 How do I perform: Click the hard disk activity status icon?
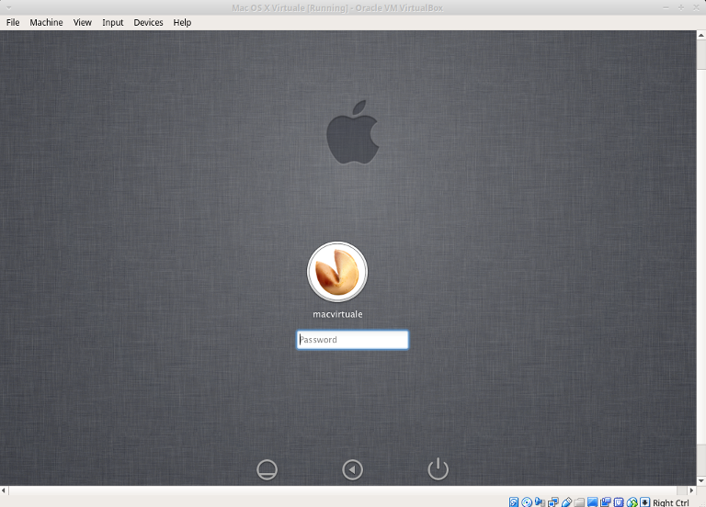(x=514, y=502)
